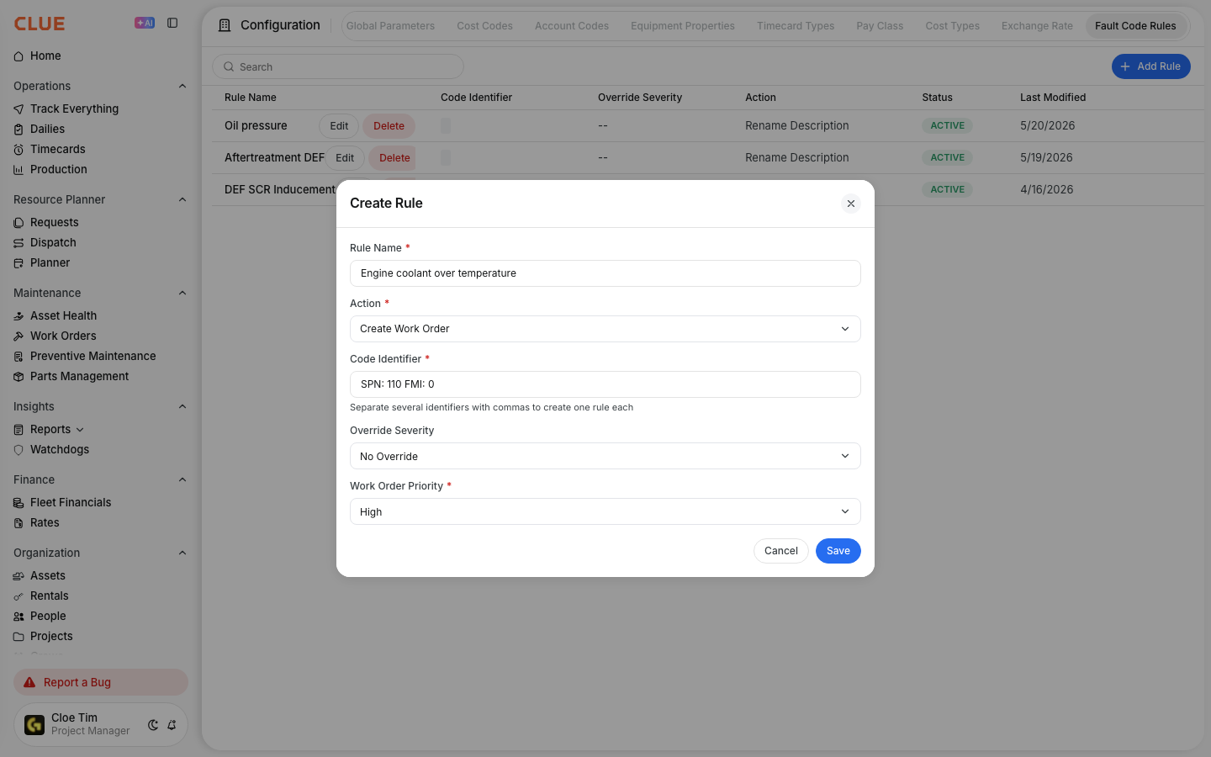Open the Production section
This screenshot has width=1211, height=757.
58,169
